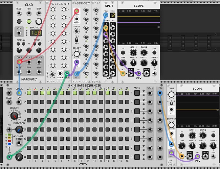
Task: Toggle step 1 in sequencer row 8
Action: pyautogui.click(x=29, y=157)
